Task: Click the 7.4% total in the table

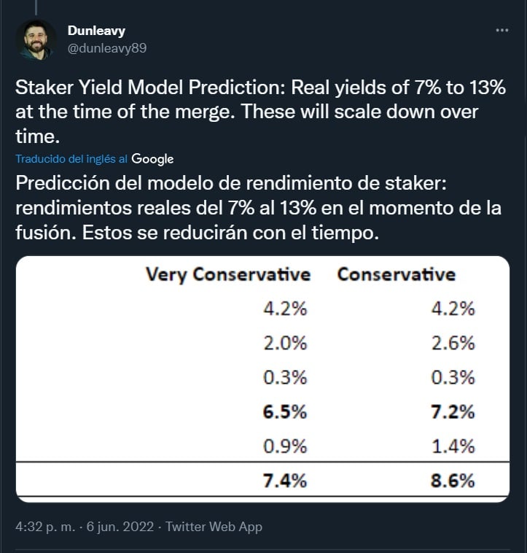Action: pyautogui.click(x=284, y=481)
